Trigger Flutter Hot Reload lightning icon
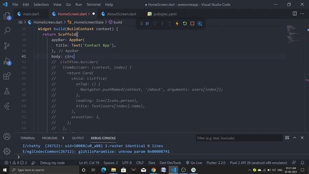The image size is (309, 174). click(177, 24)
